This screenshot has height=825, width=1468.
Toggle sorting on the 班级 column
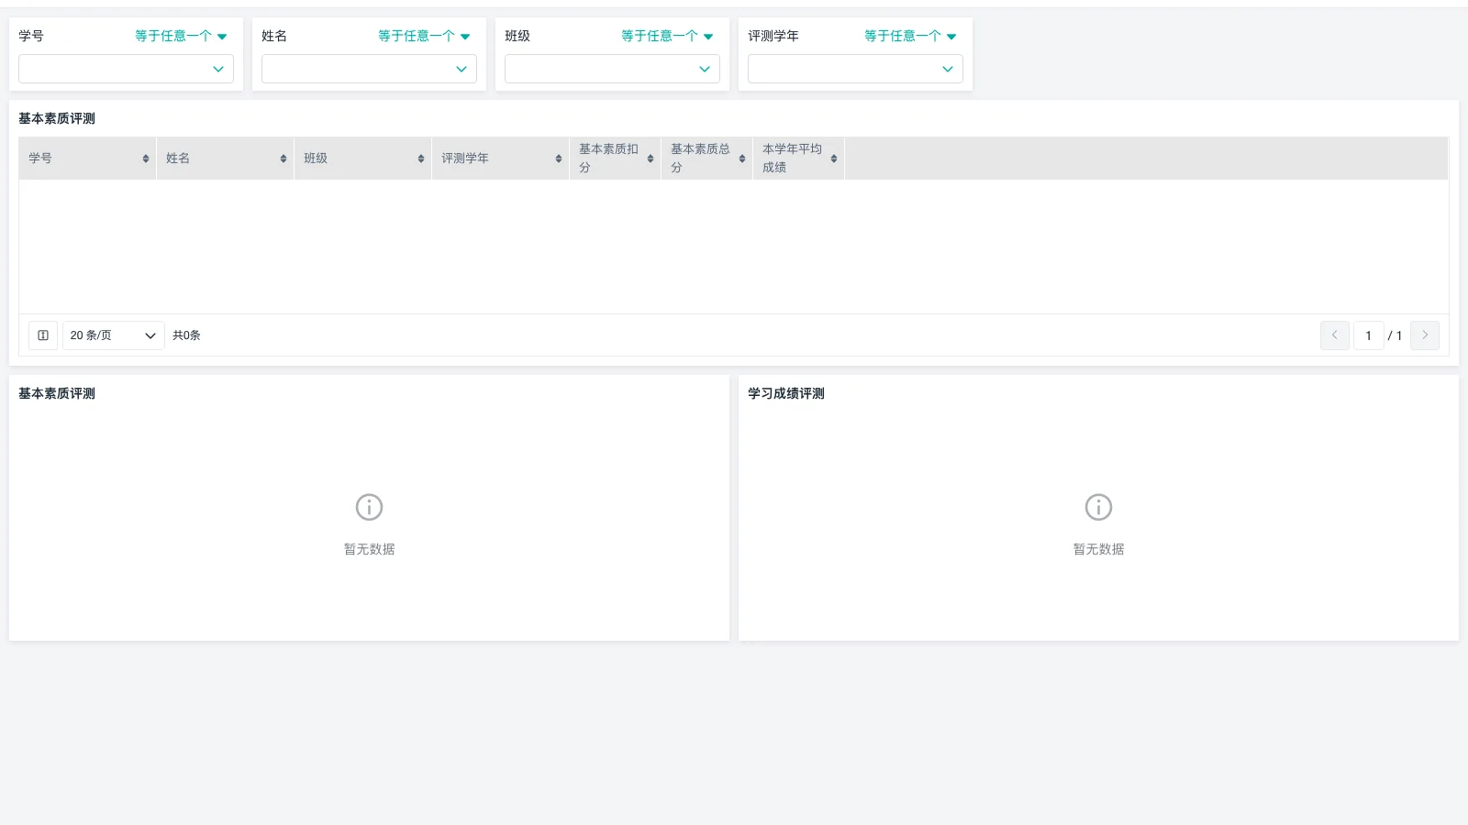click(x=419, y=158)
